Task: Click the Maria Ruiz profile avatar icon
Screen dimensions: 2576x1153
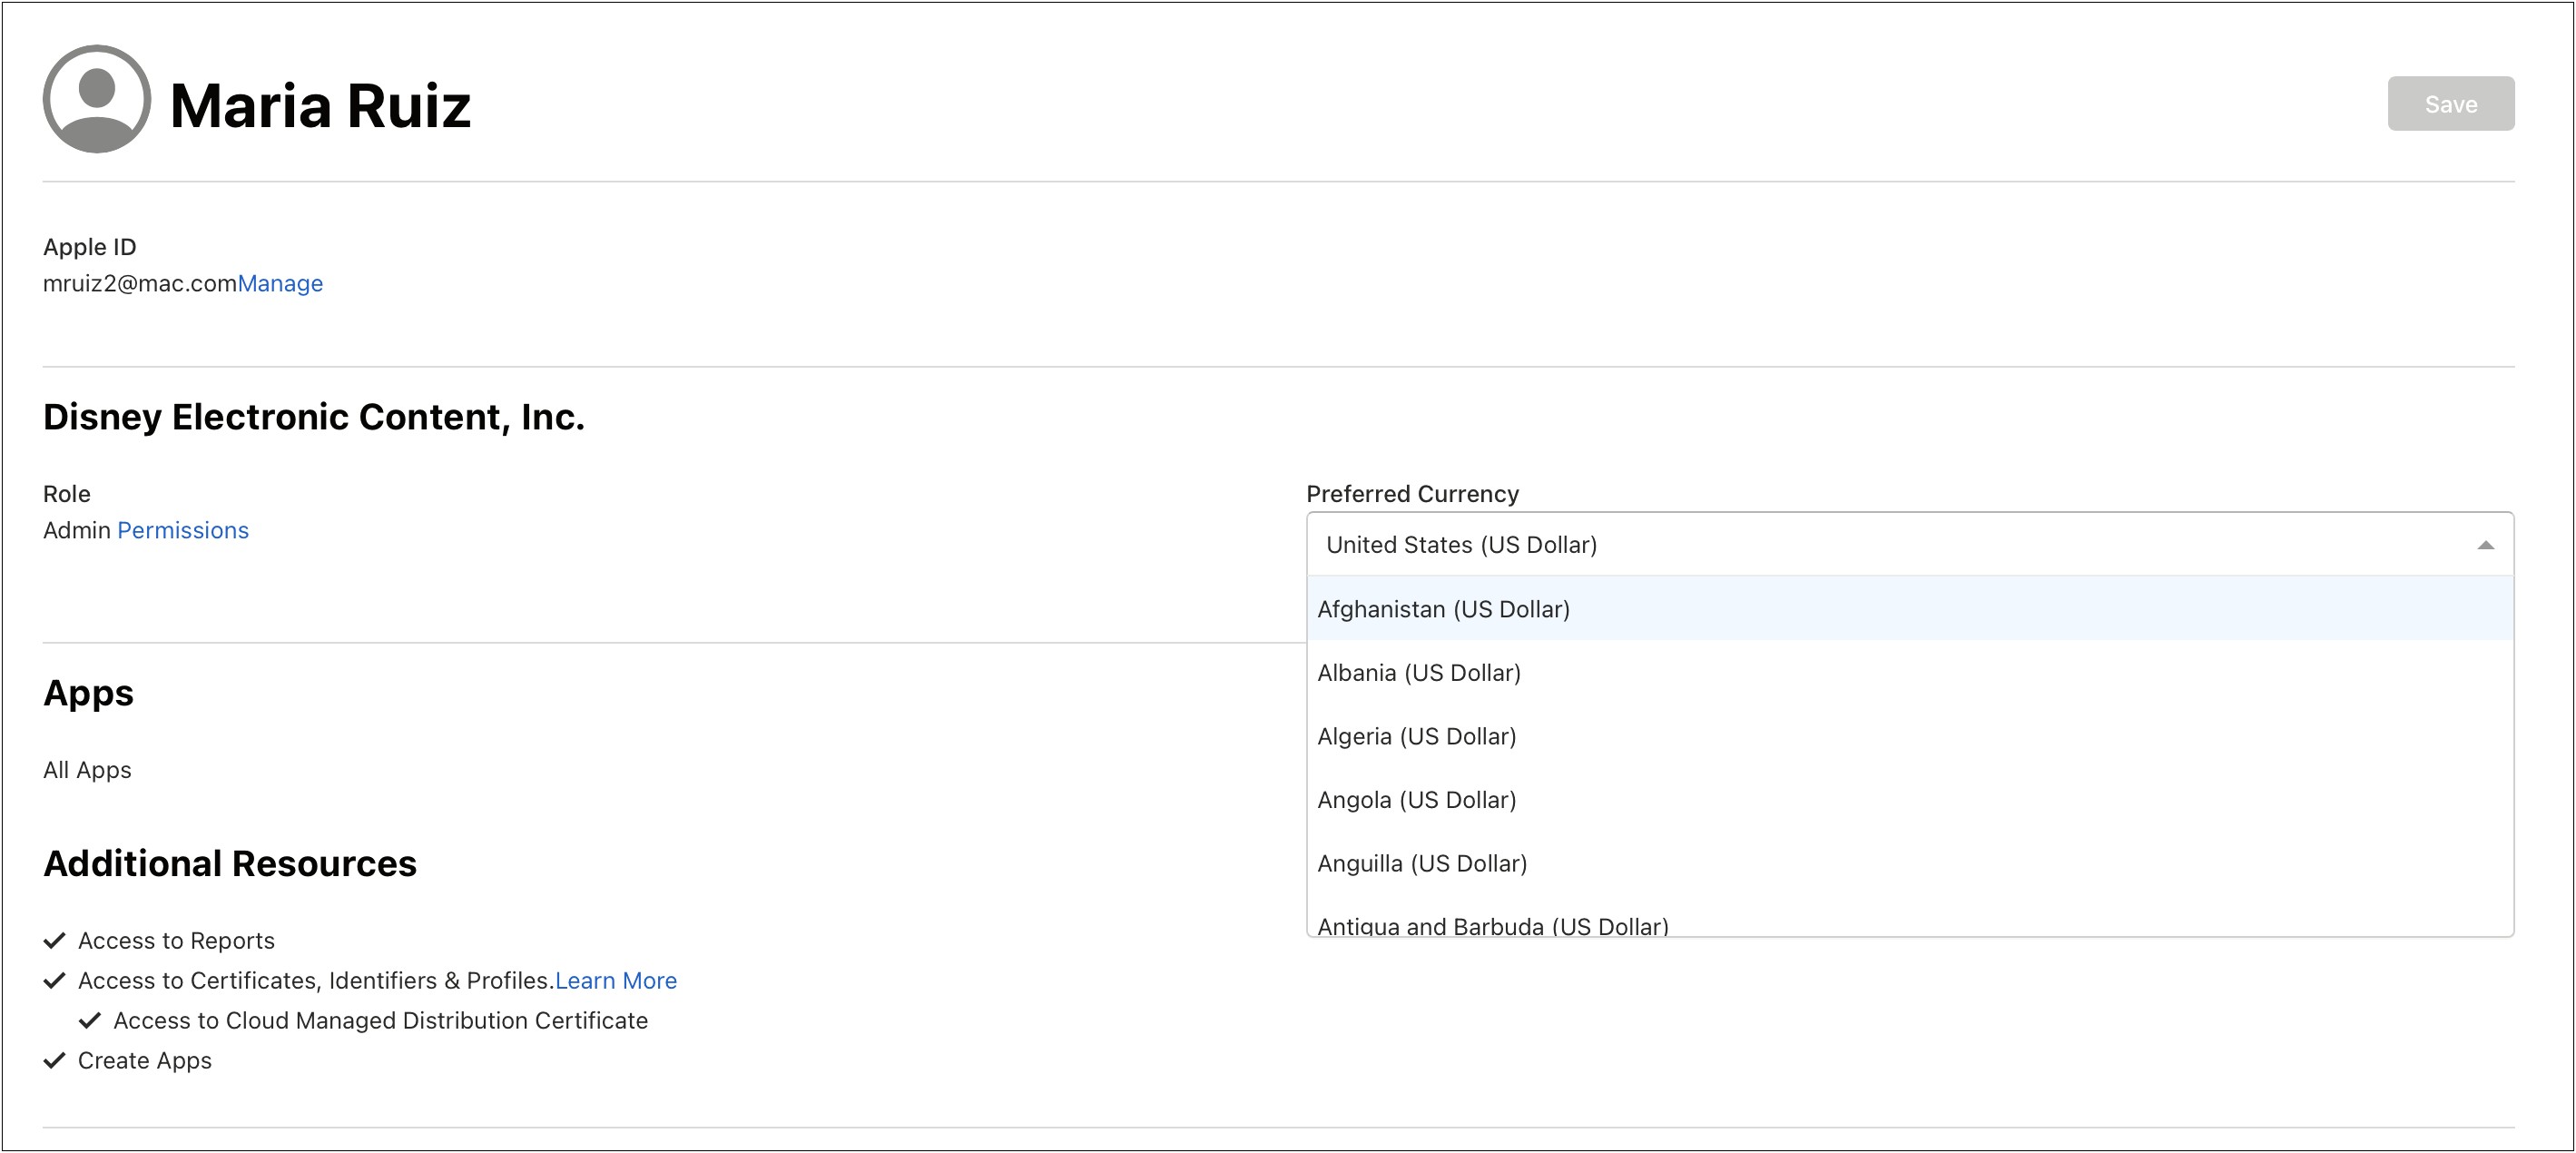Action: (x=97, y=99)
